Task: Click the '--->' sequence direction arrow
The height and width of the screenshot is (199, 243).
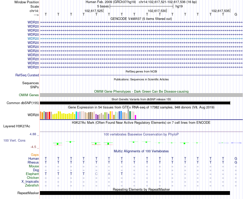Action: [36, 15]
